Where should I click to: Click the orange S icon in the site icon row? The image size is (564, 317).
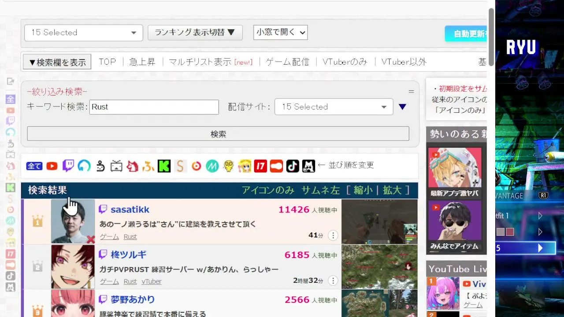click(x=180, y=166)
